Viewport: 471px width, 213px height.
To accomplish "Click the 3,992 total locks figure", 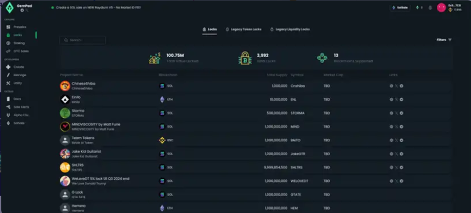I will 263,55.
